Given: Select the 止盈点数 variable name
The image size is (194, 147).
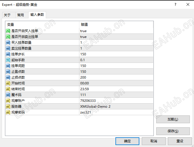Looking at the screenshot, I should pos(18,72).
